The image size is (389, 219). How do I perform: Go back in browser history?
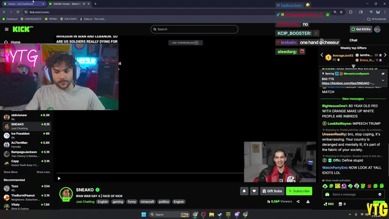pyautogui.click(x=4, y=12)
